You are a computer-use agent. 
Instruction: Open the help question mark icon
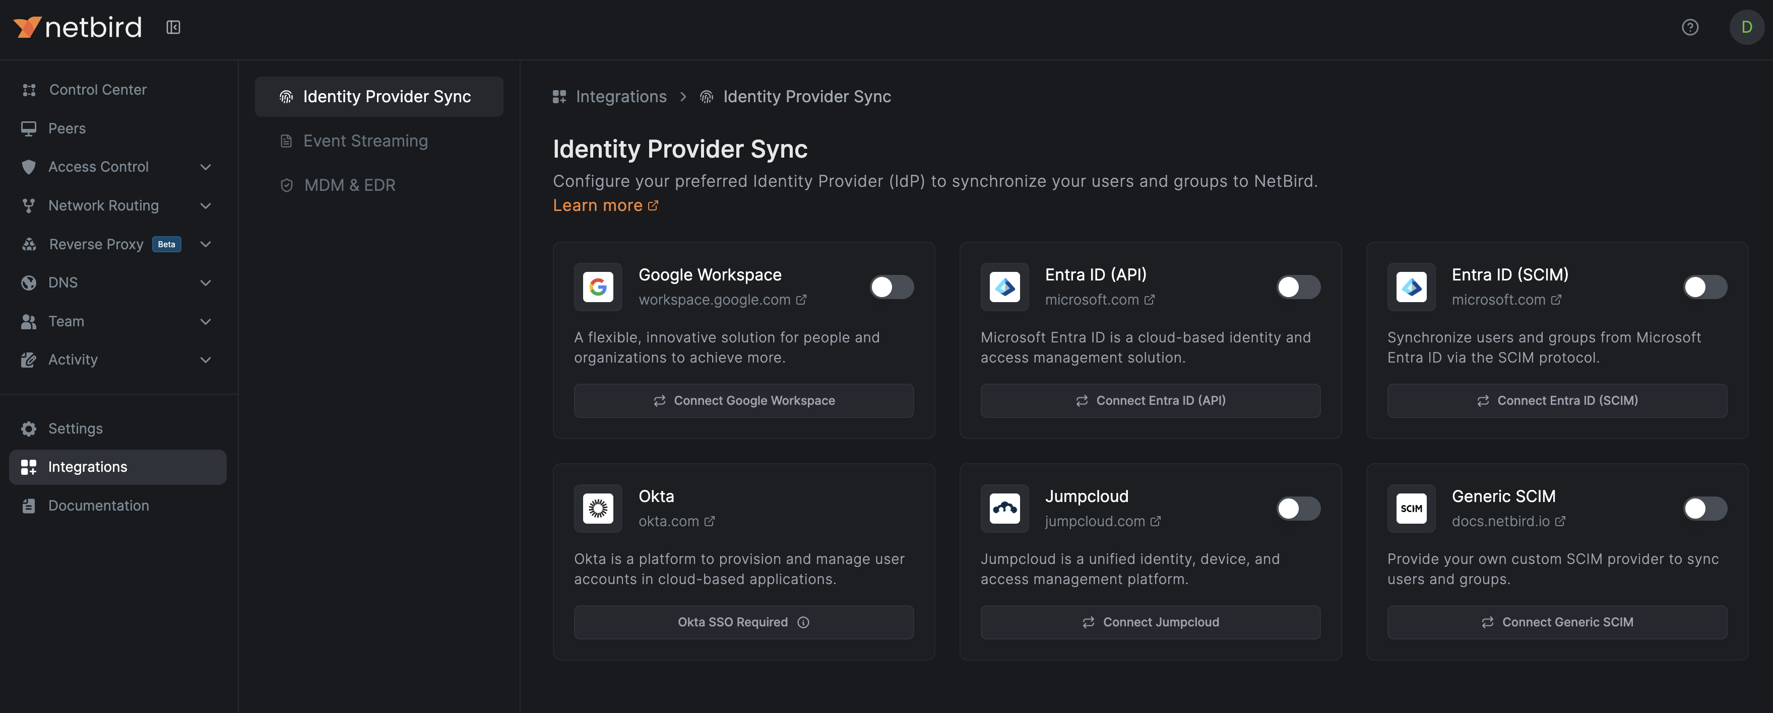tap(1690, 28)
